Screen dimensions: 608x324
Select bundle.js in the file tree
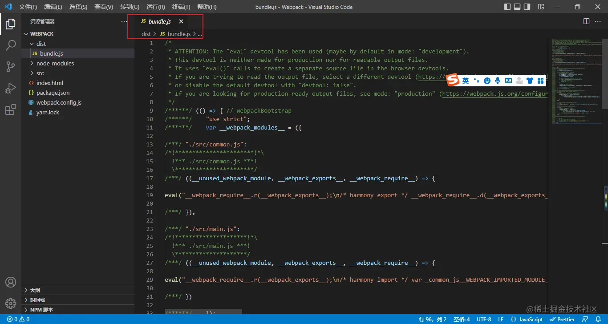pos(78,53)
